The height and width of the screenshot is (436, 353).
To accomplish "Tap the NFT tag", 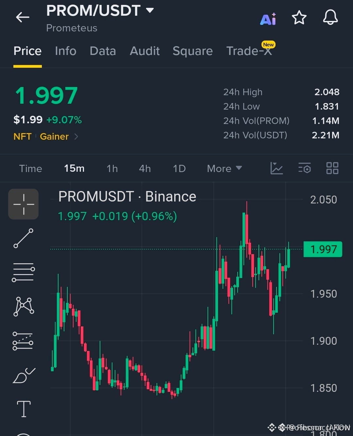I will coord(23,136).
